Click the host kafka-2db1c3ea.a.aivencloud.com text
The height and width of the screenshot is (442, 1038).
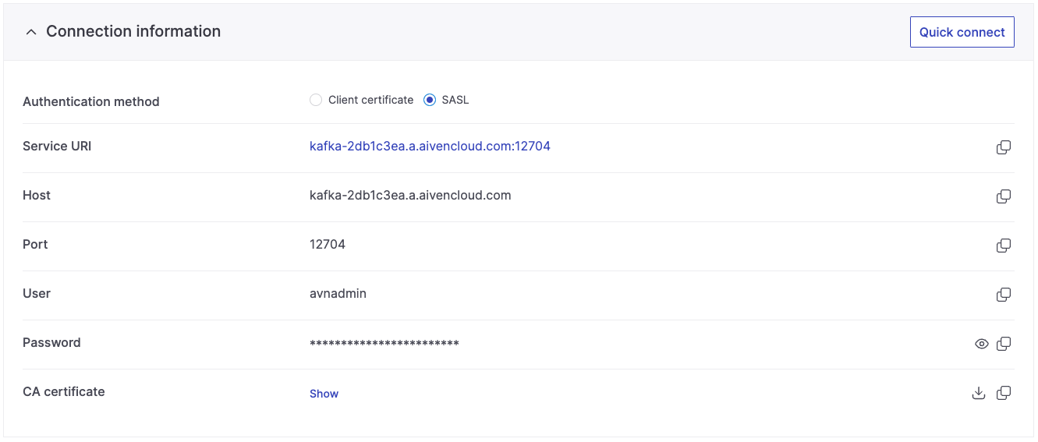coord(410,195)
